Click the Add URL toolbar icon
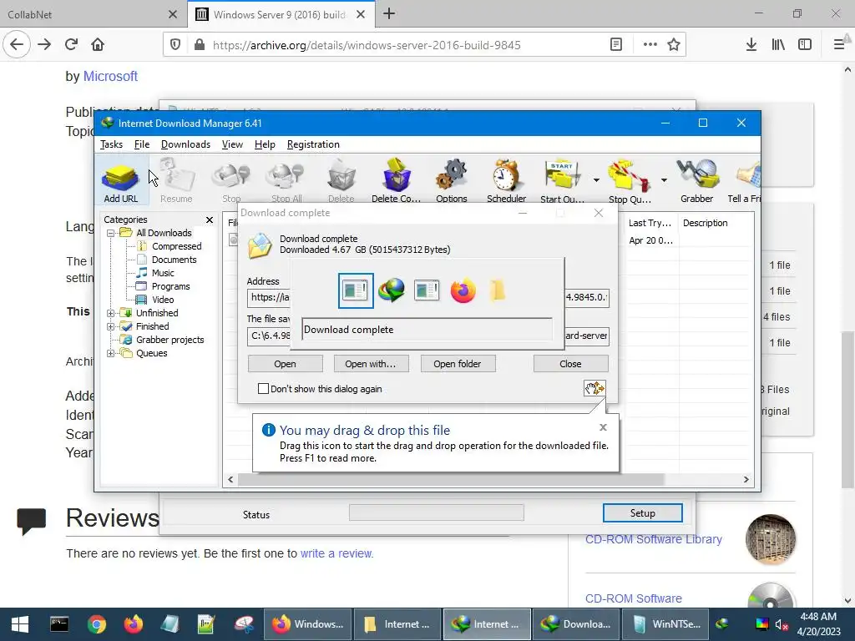The height and width of the screenshot is (641, 855). pos(120,183)
